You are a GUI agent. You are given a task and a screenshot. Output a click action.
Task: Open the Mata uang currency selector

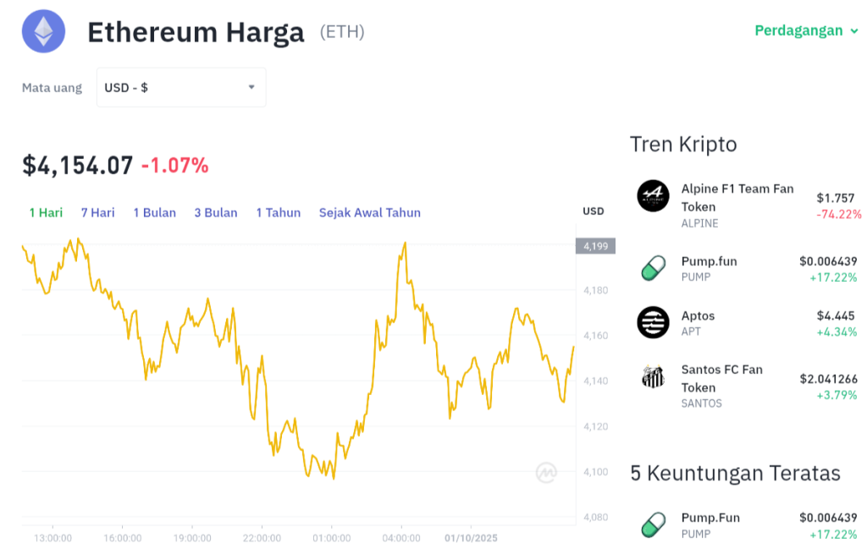180,86
